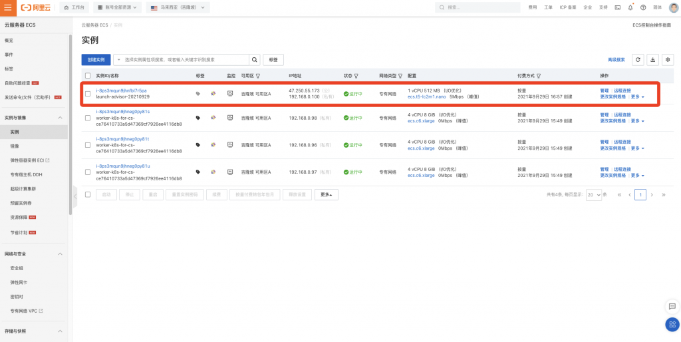Open the region dropdown 马来西亚（吉隆坡）
The image size is (681, 342).
pos(178,7)
